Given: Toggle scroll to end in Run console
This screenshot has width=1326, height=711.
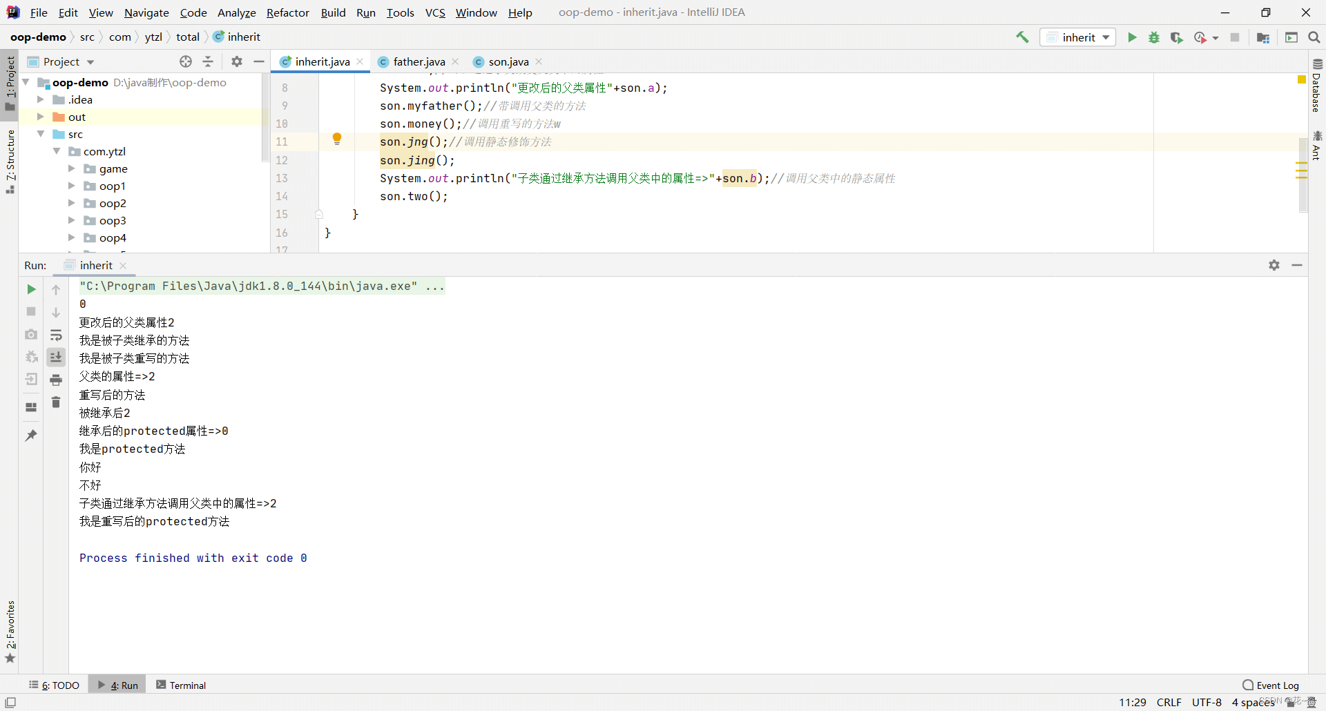Looking at the screenshot, I should point(56,357).
